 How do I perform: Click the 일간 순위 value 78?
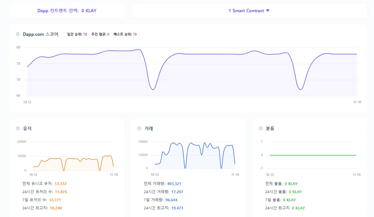[85, 34]
